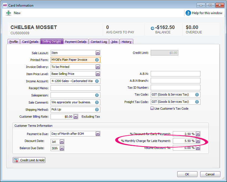Open the Balance Due Date dropdown
227x182 pixels.
(62, 148)
